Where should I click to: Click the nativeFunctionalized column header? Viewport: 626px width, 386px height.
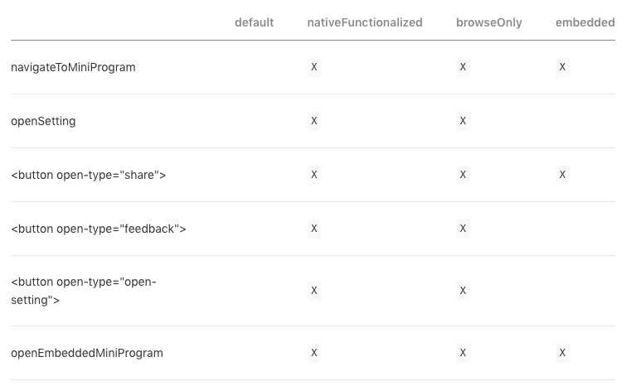(x=365, y=22)
